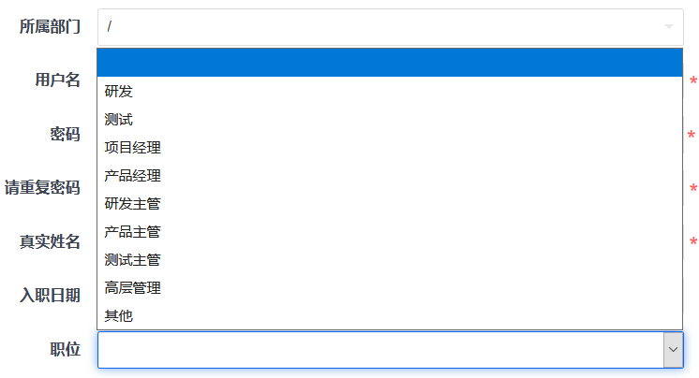Pick 其他 at the bottom of the list

coord(119,316)
